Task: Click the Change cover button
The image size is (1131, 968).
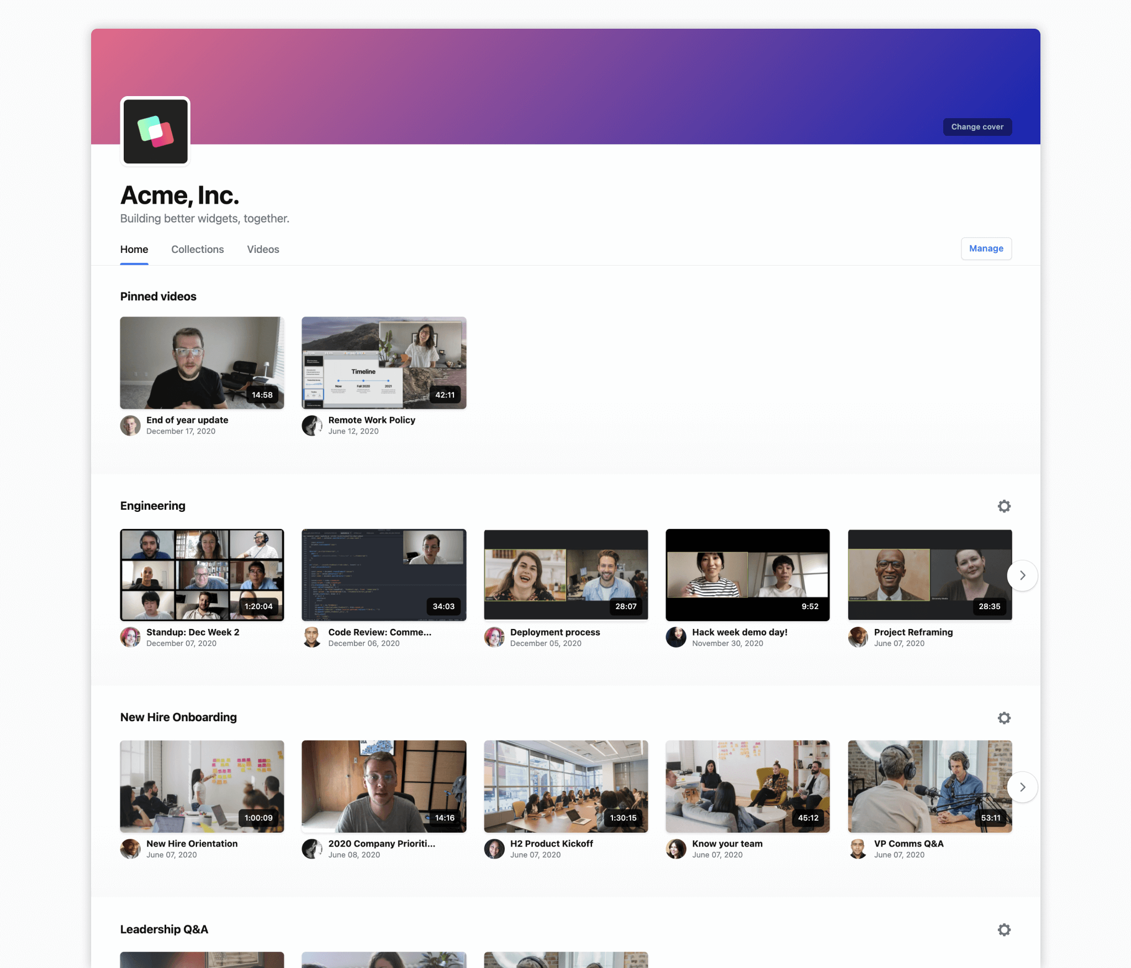Action: [x=977, y=126]
